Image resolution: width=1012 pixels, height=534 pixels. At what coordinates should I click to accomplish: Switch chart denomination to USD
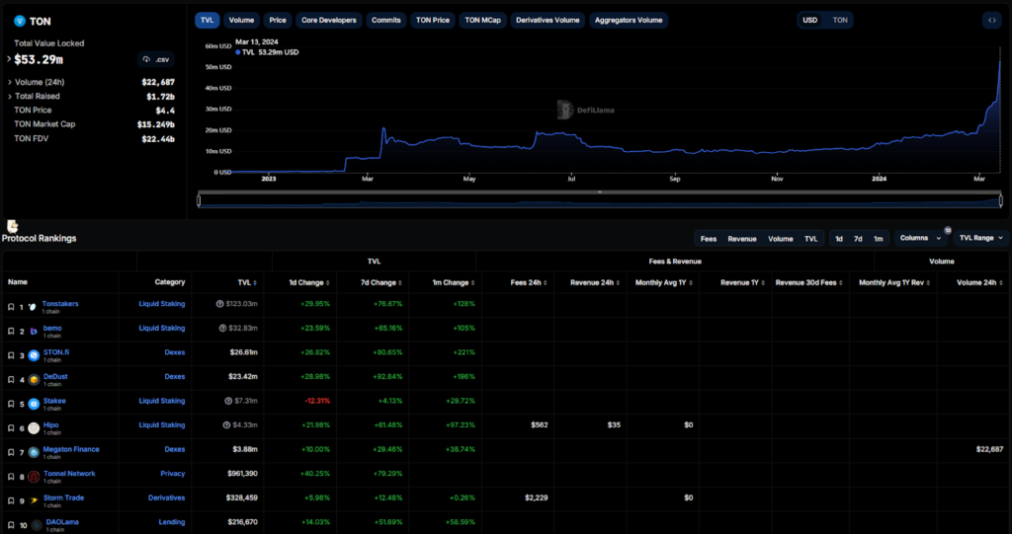pyautogui.click(x=810, y=20)
